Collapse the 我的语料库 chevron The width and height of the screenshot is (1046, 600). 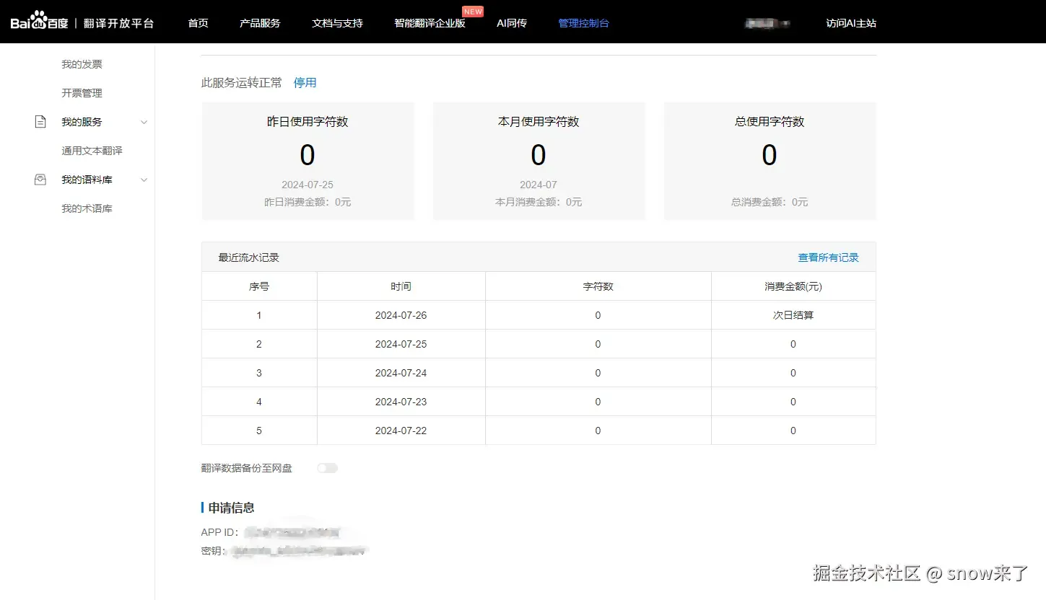coord(144,180)
